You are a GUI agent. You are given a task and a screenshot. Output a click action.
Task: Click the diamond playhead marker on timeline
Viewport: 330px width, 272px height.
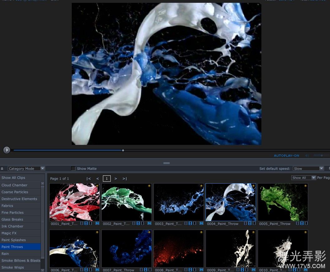click(x=123, y=150)
